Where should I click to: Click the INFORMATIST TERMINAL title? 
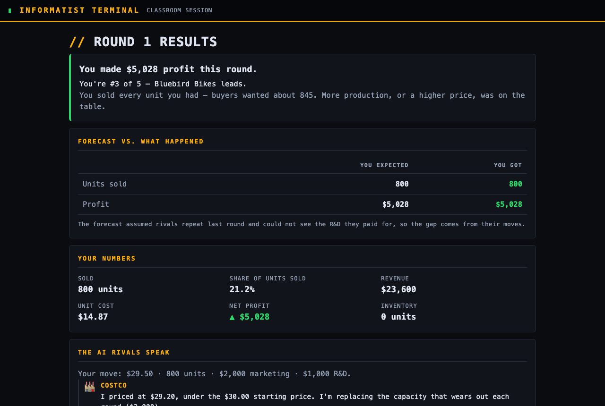[79, 10]
